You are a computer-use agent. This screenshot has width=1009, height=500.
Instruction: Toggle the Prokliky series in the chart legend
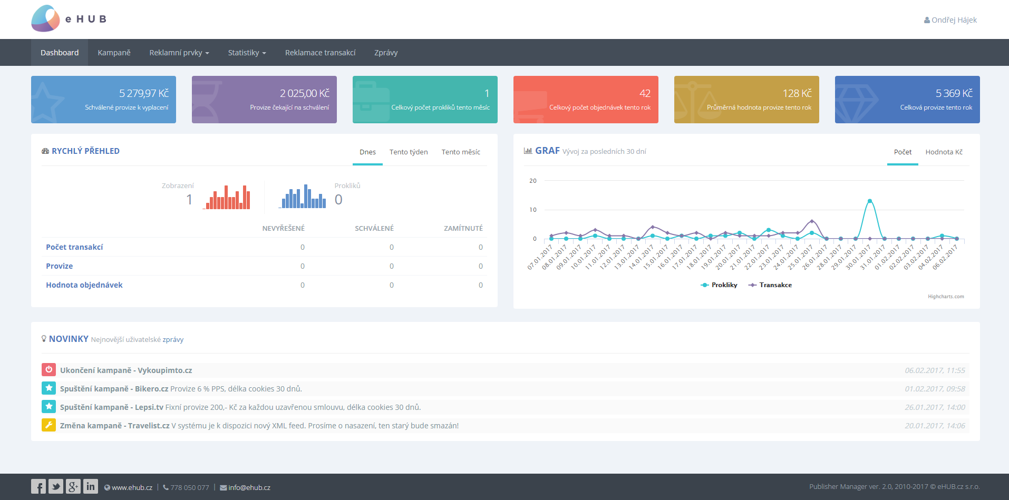click(719, 285)
